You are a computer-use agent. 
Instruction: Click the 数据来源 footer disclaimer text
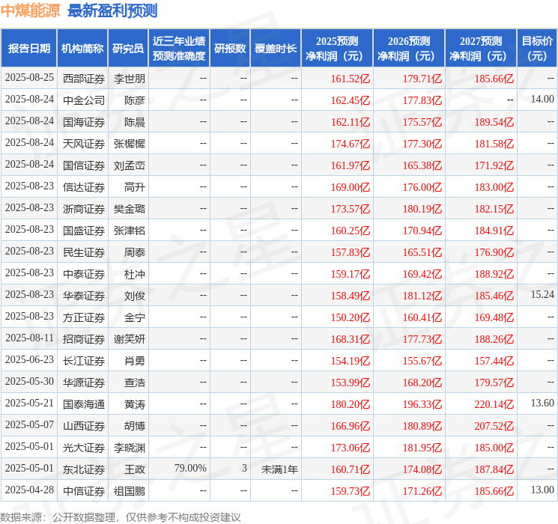point(121,517)
